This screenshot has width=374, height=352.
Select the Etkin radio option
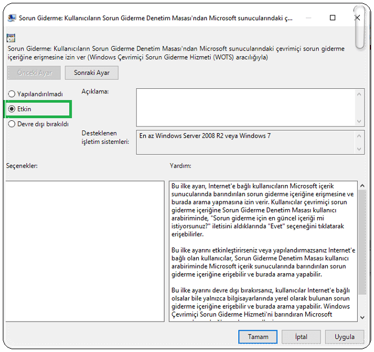[20, 109]
